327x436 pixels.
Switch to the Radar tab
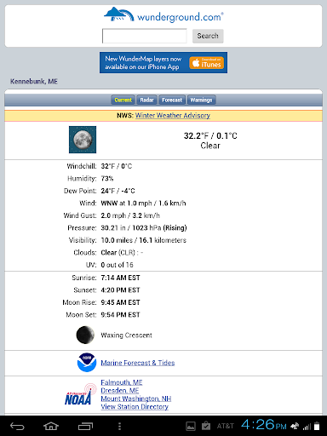coord(146,100)
